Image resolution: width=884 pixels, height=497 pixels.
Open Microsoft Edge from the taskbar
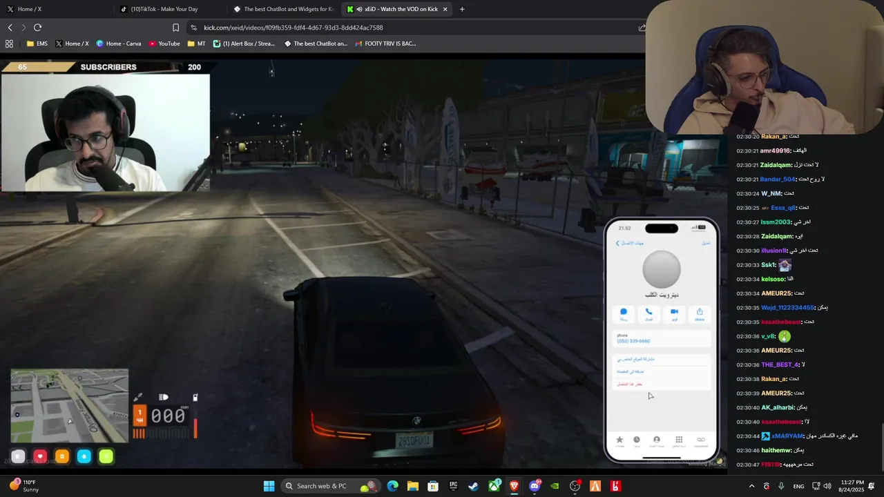click(x=392, y=486)
